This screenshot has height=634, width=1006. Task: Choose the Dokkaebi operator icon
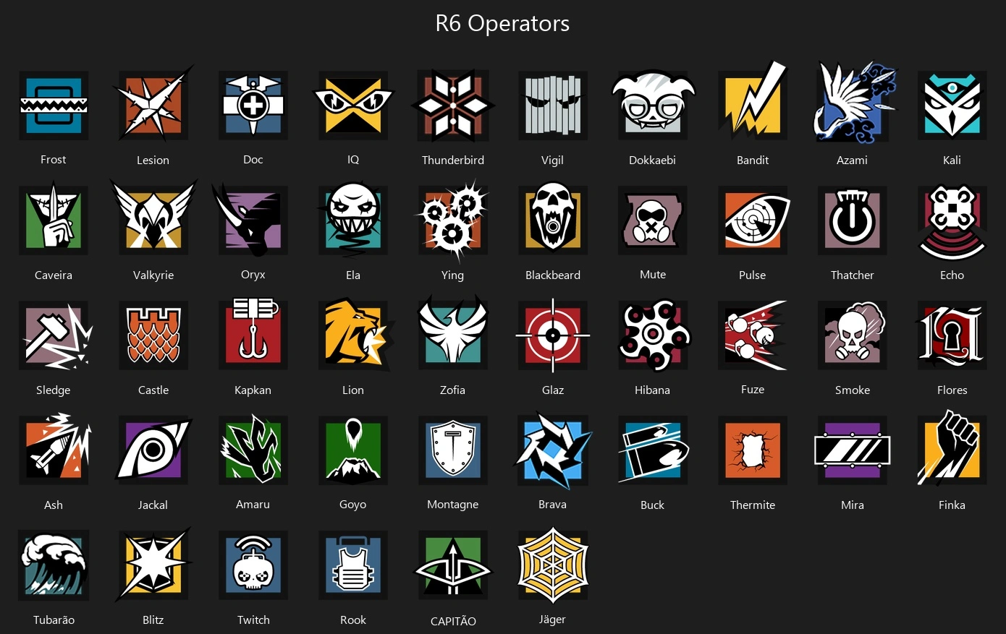pos(653,106)
